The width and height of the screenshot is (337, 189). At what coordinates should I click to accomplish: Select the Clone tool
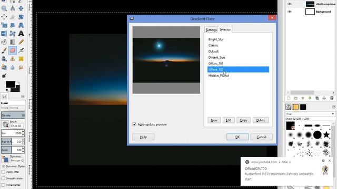point(13,59)
